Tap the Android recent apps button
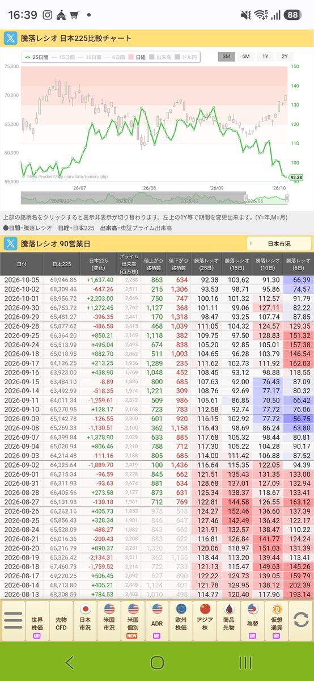This screenshot has height=681, width=314. (245, 662)
